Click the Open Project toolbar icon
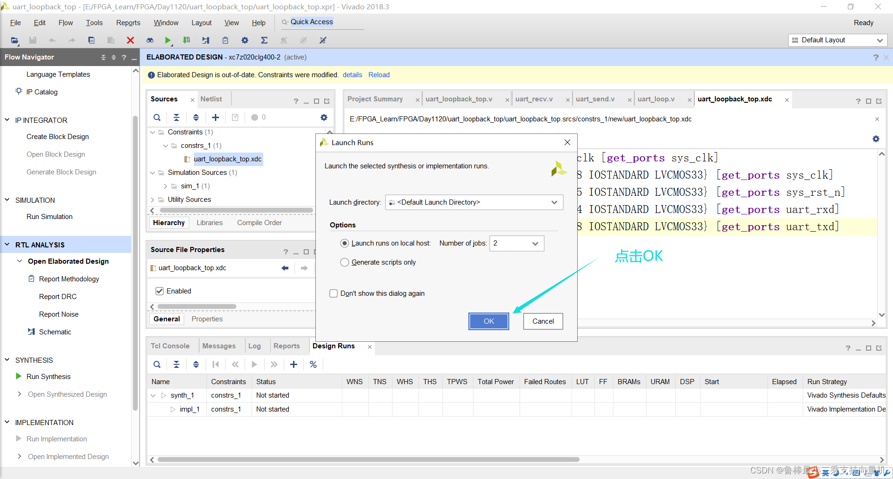 [x=15, y=40]
